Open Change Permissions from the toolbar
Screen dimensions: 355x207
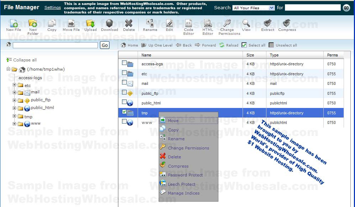[x=227, y=23]
